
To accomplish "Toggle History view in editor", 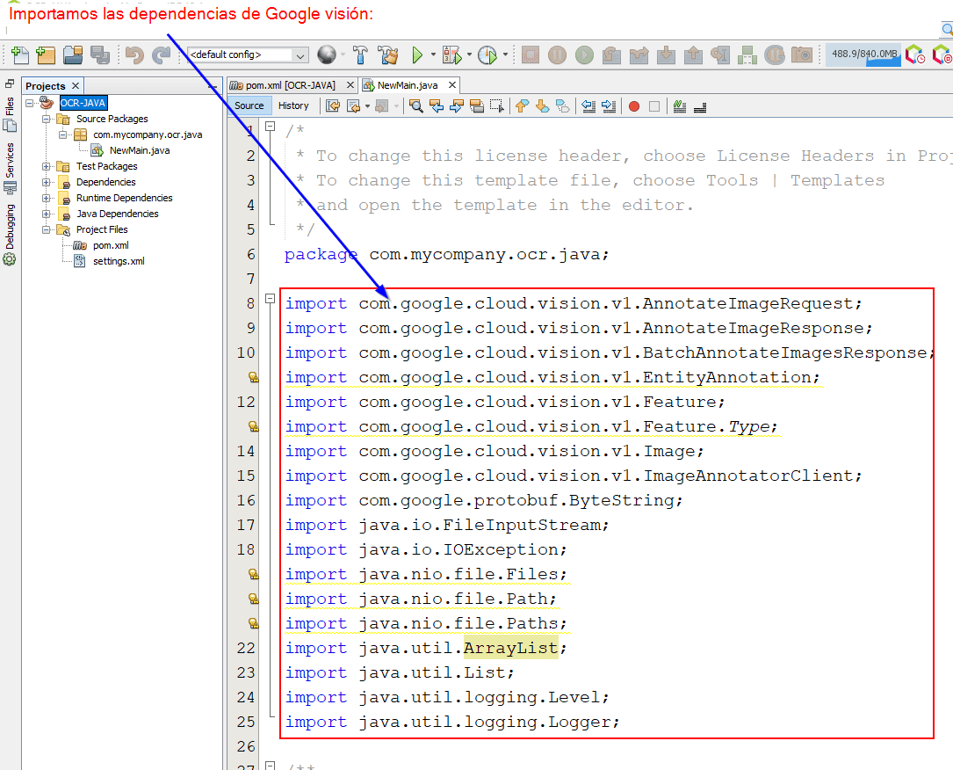I will click(x=293, y=105).
